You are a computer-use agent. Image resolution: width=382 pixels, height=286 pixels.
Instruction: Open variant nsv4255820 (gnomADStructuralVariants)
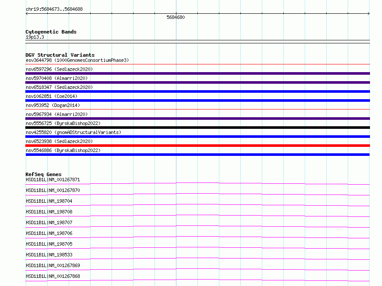point(73,132)
